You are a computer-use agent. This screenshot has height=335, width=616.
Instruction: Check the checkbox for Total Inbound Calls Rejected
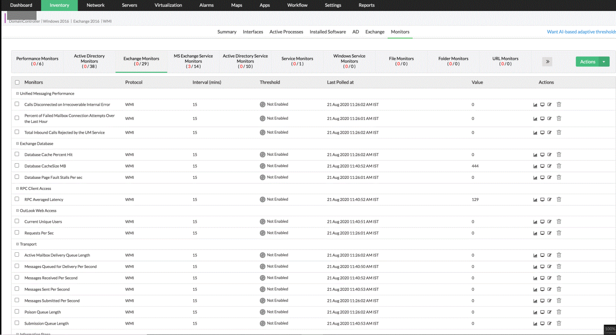tap(17, 132)
